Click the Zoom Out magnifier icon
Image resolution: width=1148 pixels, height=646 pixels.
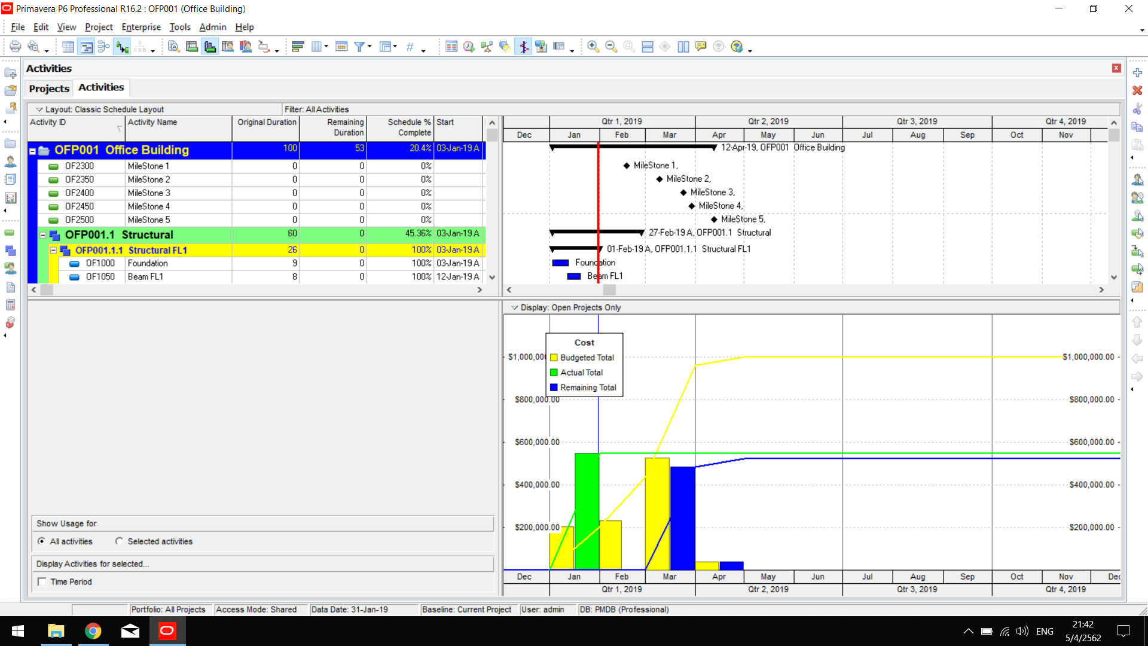click(610, 47)
